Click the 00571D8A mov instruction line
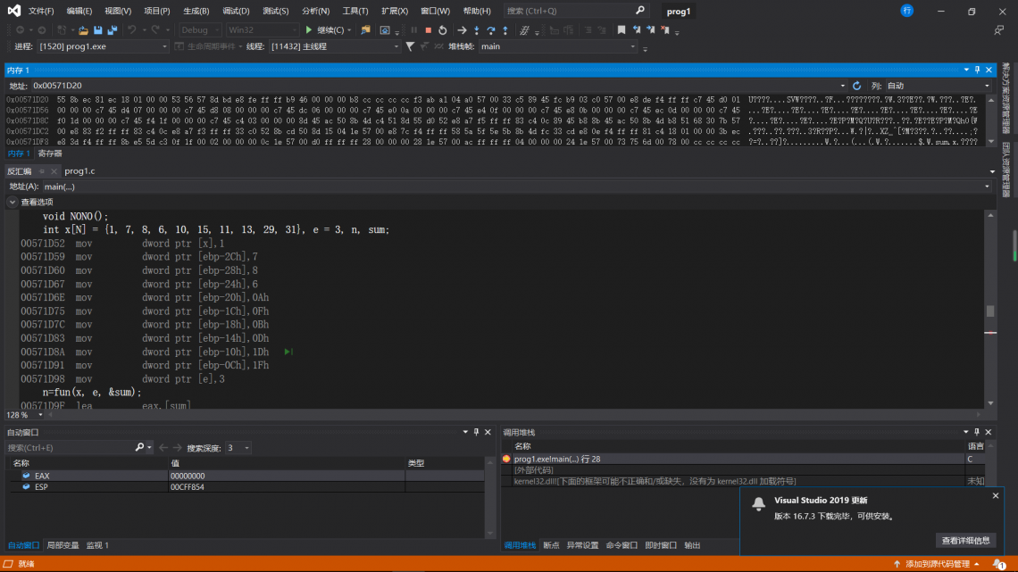 click(145, 352)
